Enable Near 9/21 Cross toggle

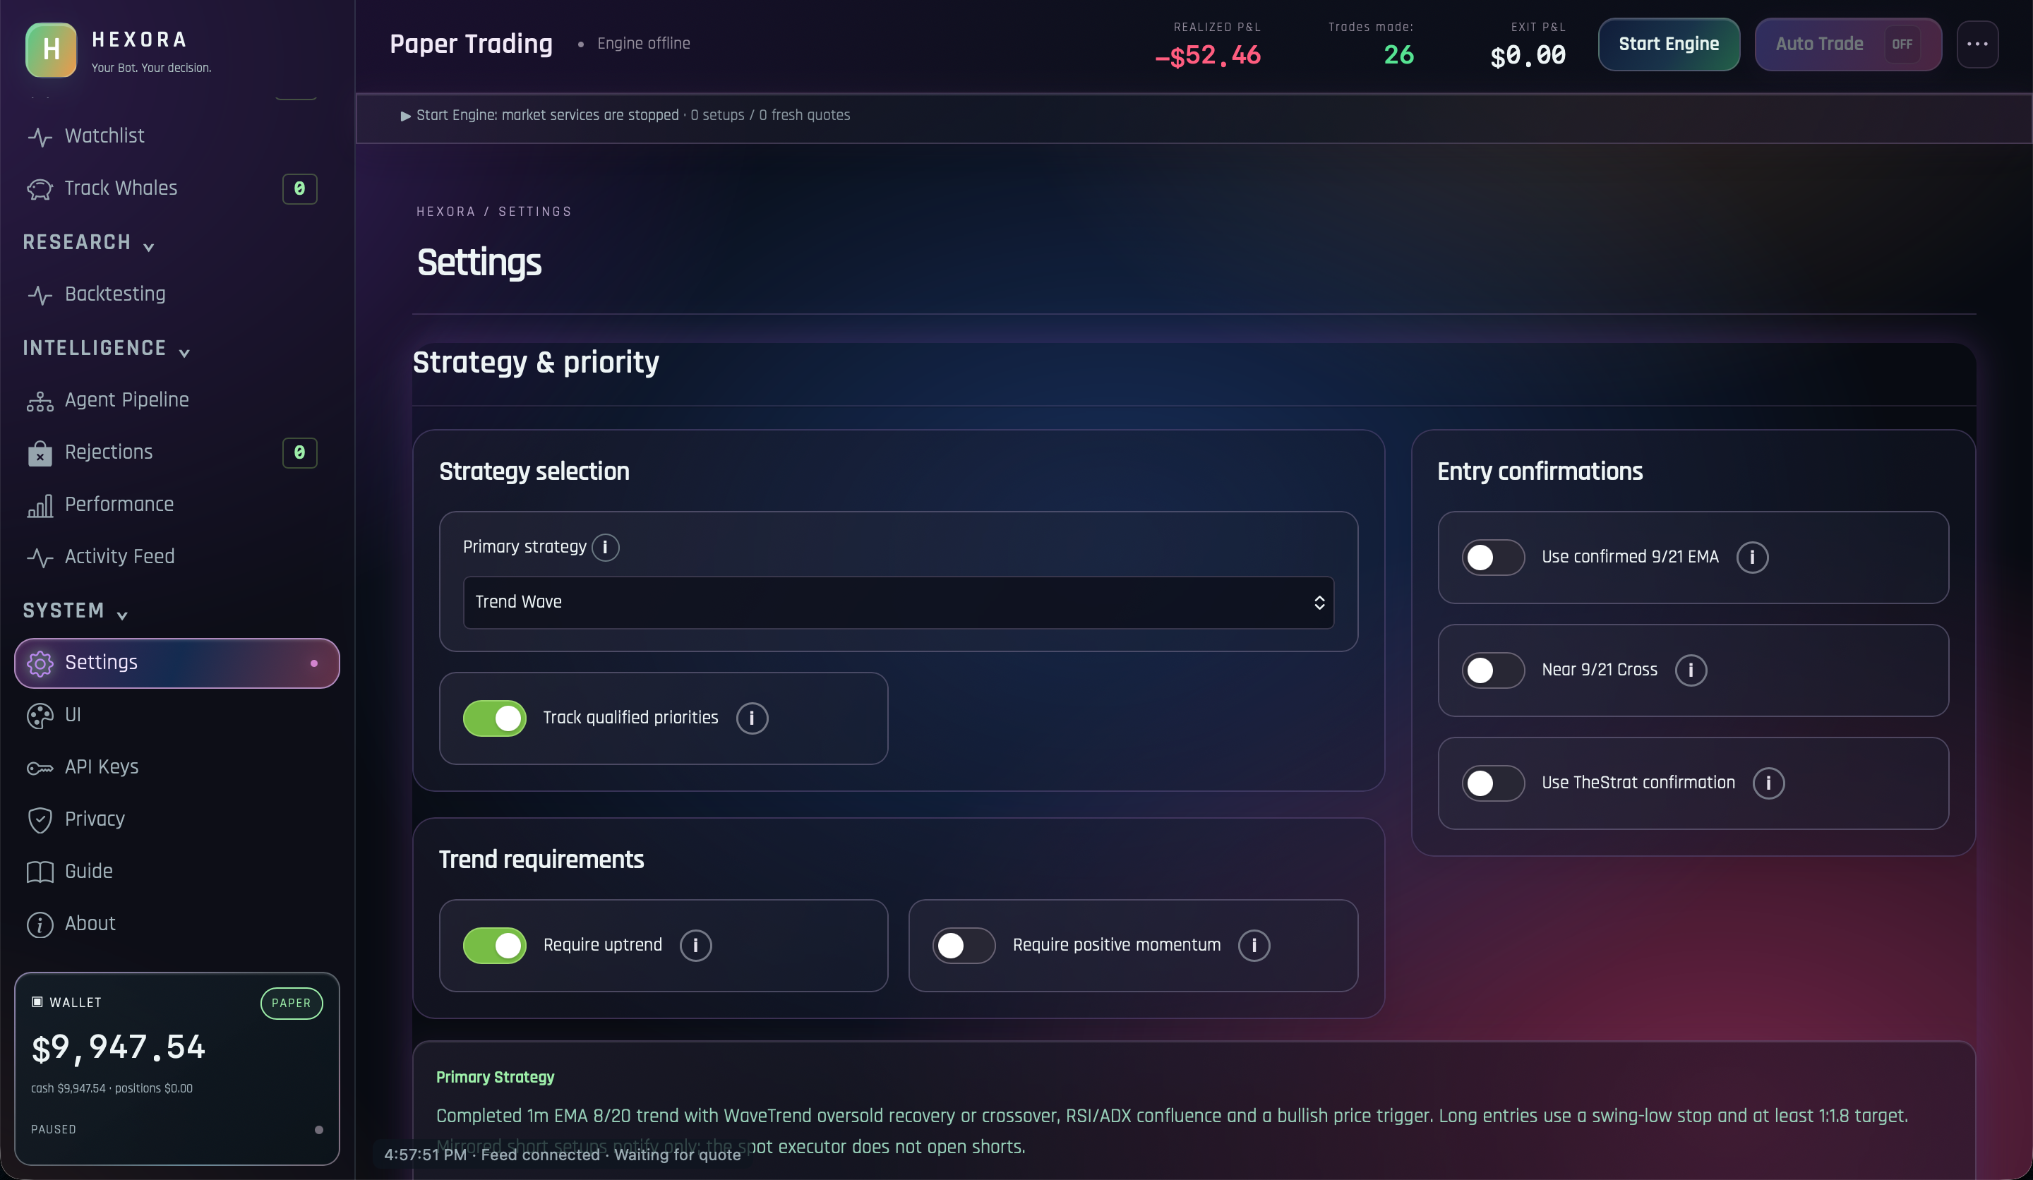1492,670
